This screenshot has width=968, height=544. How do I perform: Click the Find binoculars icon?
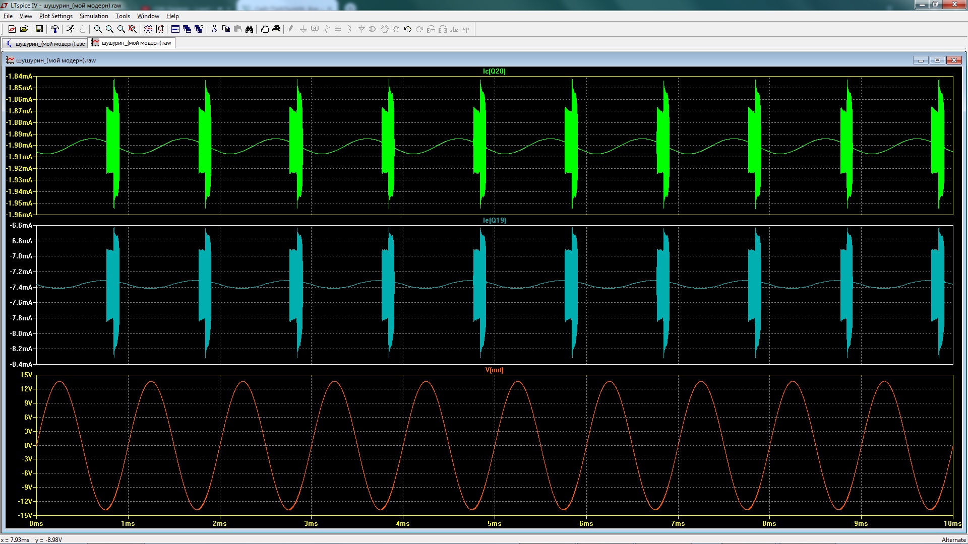point(249,29)
